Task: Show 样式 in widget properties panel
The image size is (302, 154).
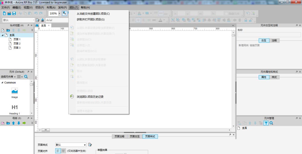Action: pos(274,77)
